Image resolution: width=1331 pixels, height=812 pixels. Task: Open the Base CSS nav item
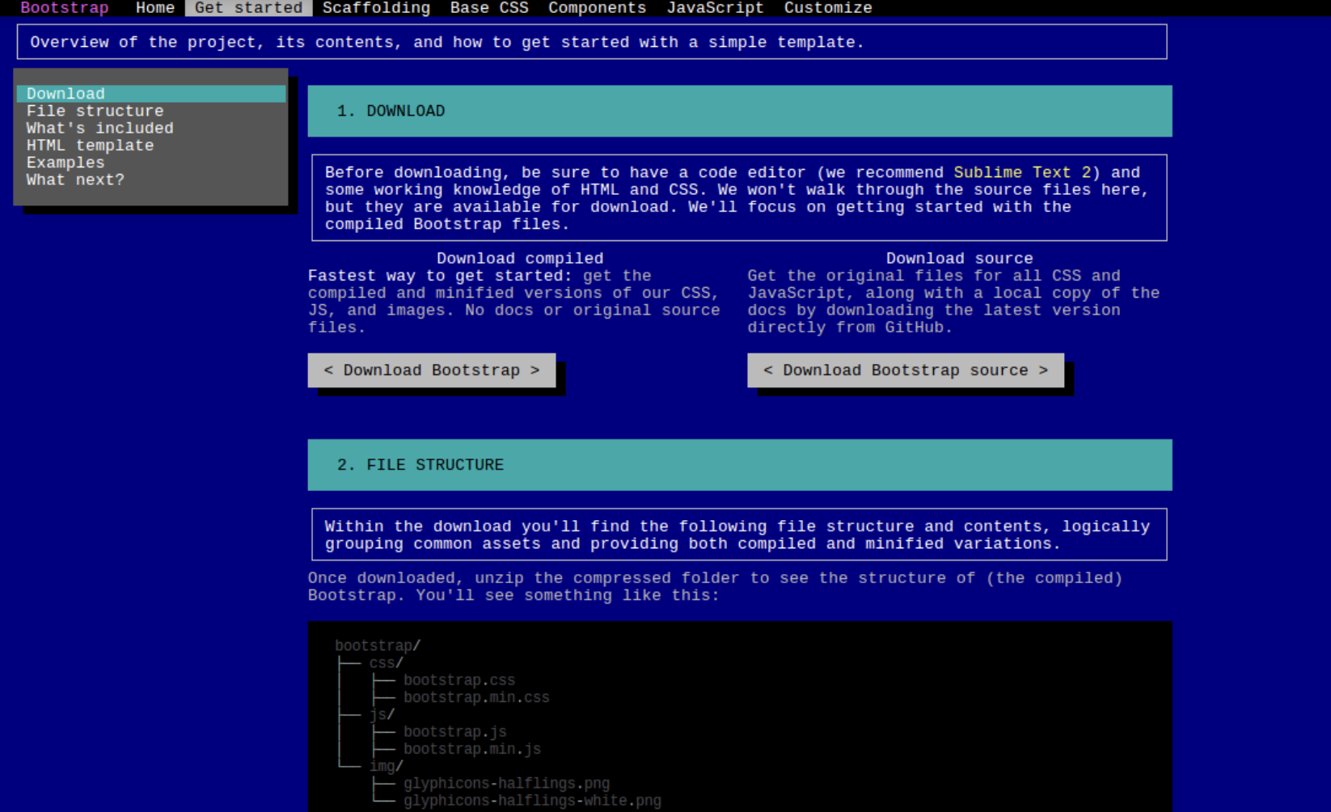[x=489, y=8]
